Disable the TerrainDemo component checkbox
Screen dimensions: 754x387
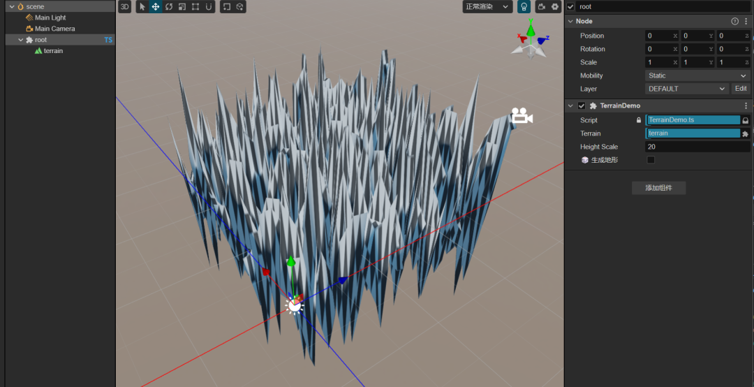click(x=582, y=106)
